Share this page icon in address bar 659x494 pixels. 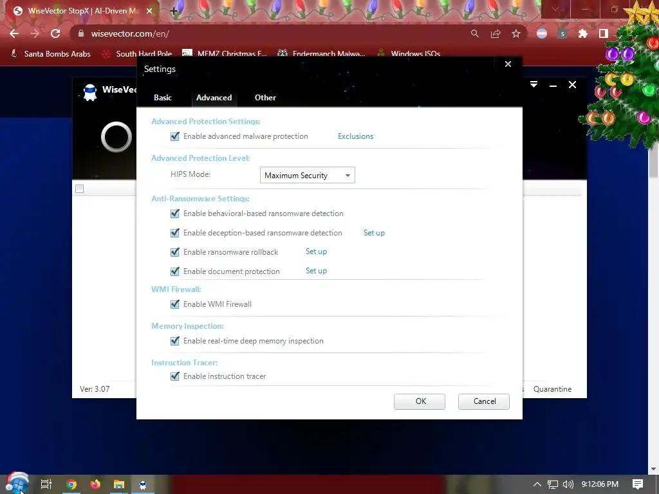[496, 33]
